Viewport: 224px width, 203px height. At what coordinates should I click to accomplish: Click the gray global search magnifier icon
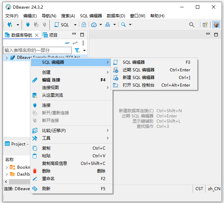[x=192, y=25]
